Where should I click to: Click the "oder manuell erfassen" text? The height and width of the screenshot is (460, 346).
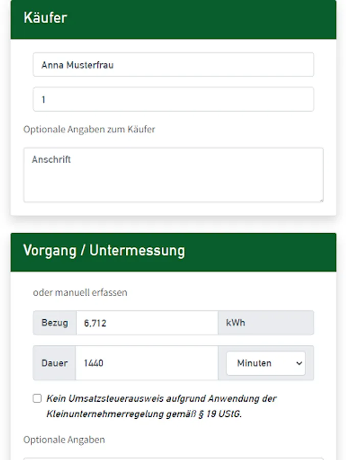click(x=80, y=292)
